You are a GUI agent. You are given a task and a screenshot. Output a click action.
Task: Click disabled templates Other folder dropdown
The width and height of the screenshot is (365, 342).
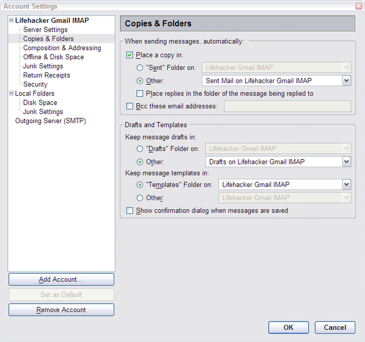285,198
